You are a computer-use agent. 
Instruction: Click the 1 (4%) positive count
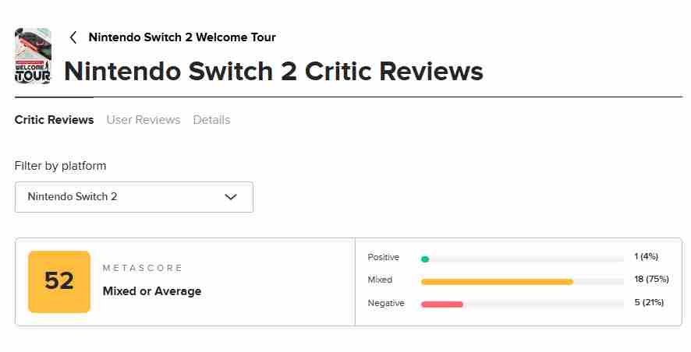(x=647, y=257)
